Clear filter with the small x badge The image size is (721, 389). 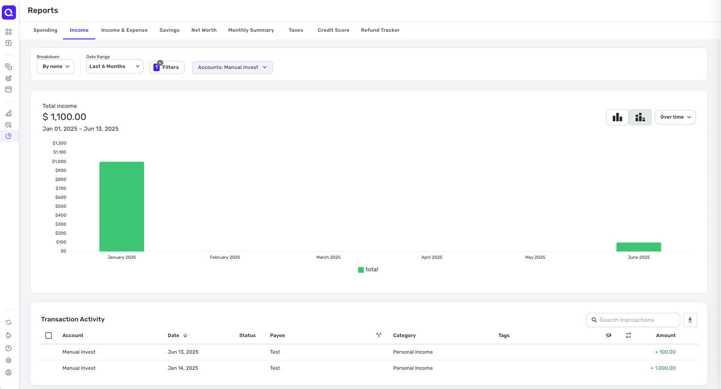(x=160, y=63)
